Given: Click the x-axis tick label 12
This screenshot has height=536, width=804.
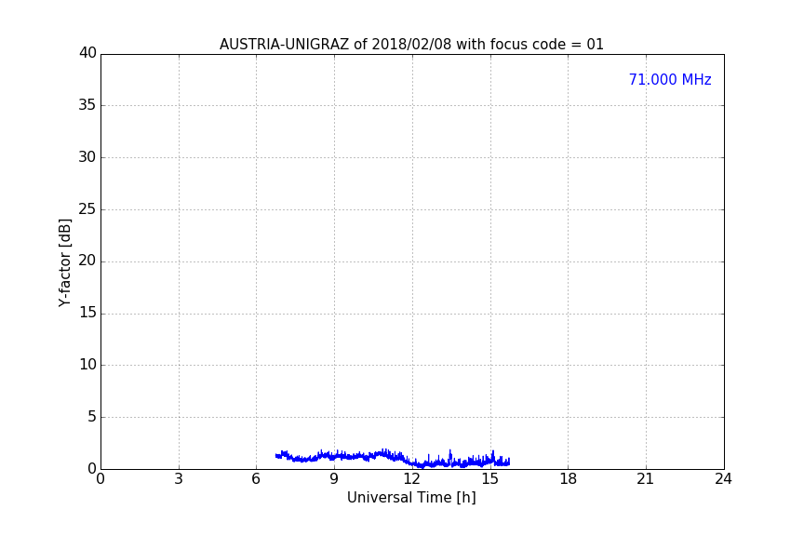Looking at the screenshot, I should click(412, 479).
